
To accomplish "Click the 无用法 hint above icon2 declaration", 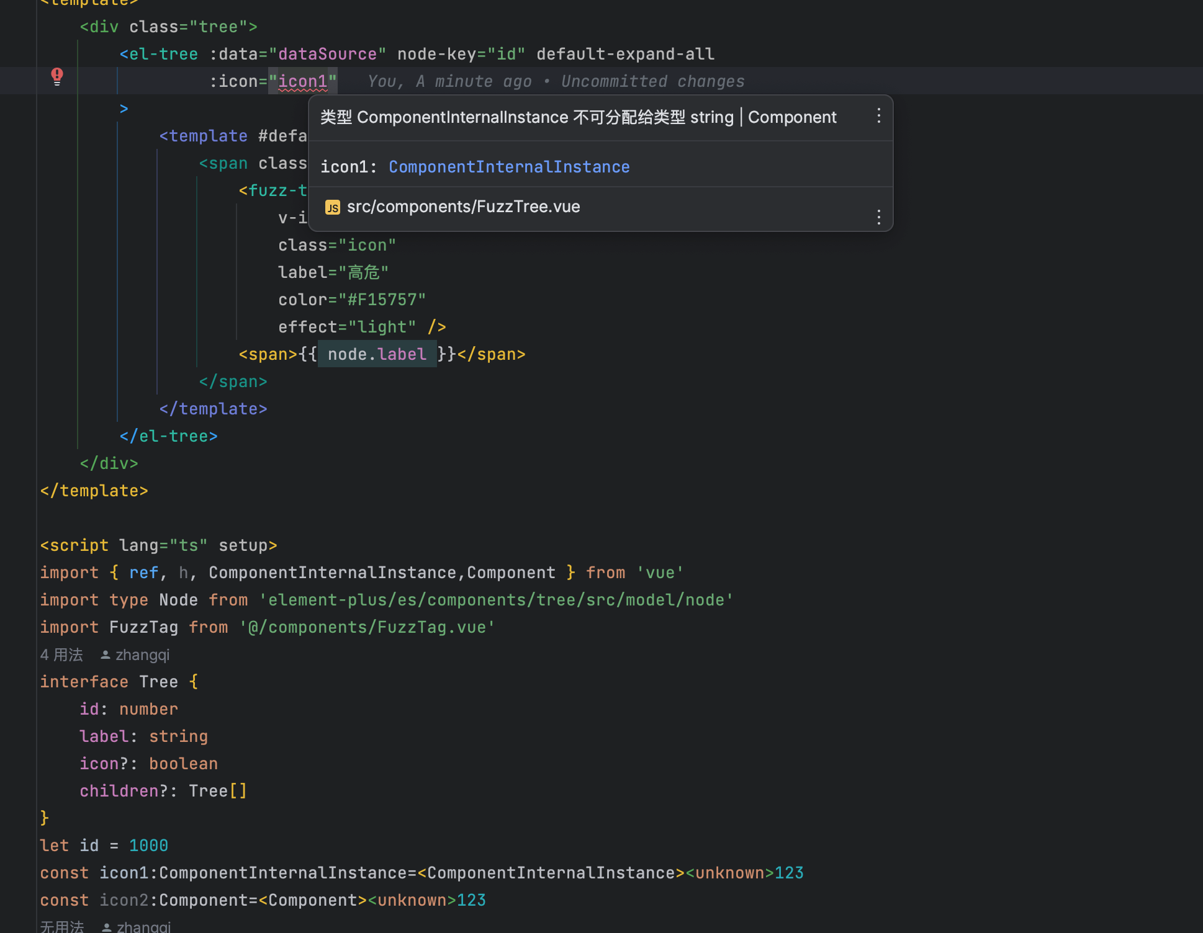I will click(61, 927).
